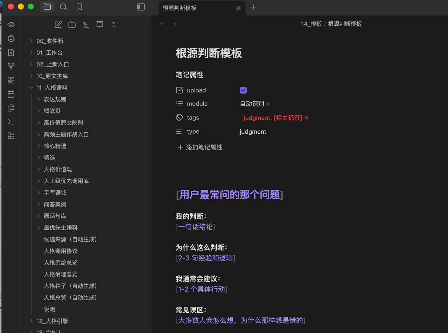Open graph view from the ribbon
Image resolution: width=448 pixels, height=333 pixels.
[11, 66]
